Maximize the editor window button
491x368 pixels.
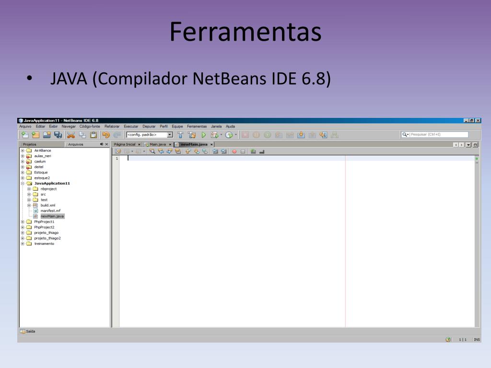475,145
